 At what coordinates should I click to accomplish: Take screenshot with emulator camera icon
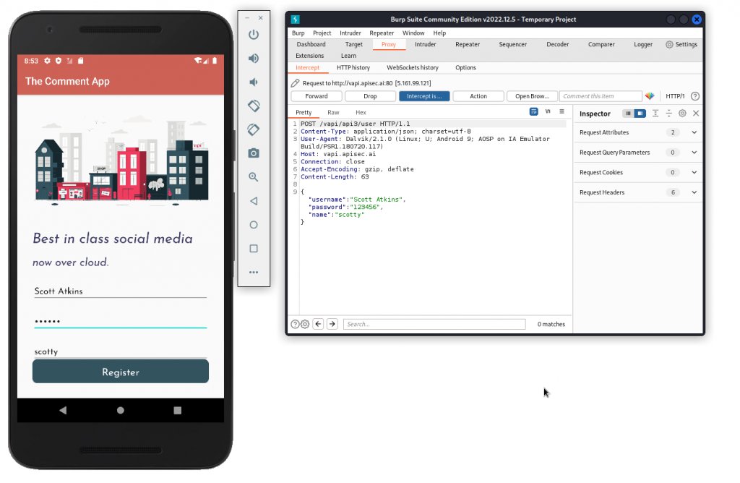click(x=254, y=153)
